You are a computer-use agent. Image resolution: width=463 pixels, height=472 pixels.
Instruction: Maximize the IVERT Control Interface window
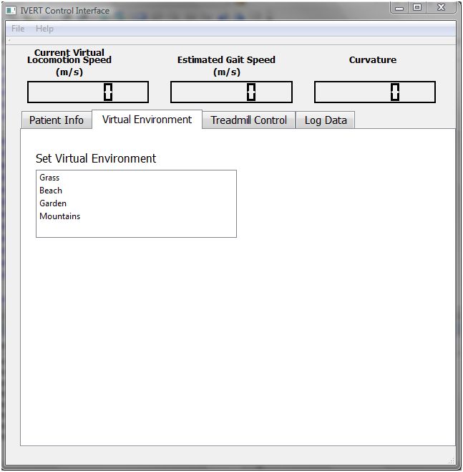point(417,7)
